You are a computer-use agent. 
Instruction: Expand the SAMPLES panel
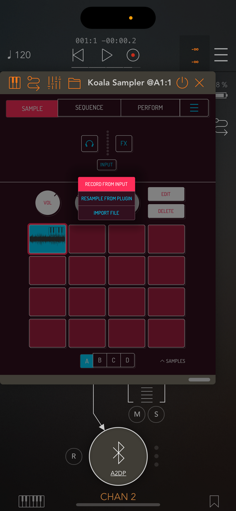pos(172,361)
